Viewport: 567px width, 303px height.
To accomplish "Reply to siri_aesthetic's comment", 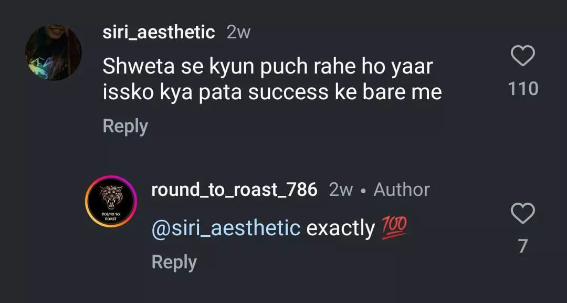I will coord(125,127).
